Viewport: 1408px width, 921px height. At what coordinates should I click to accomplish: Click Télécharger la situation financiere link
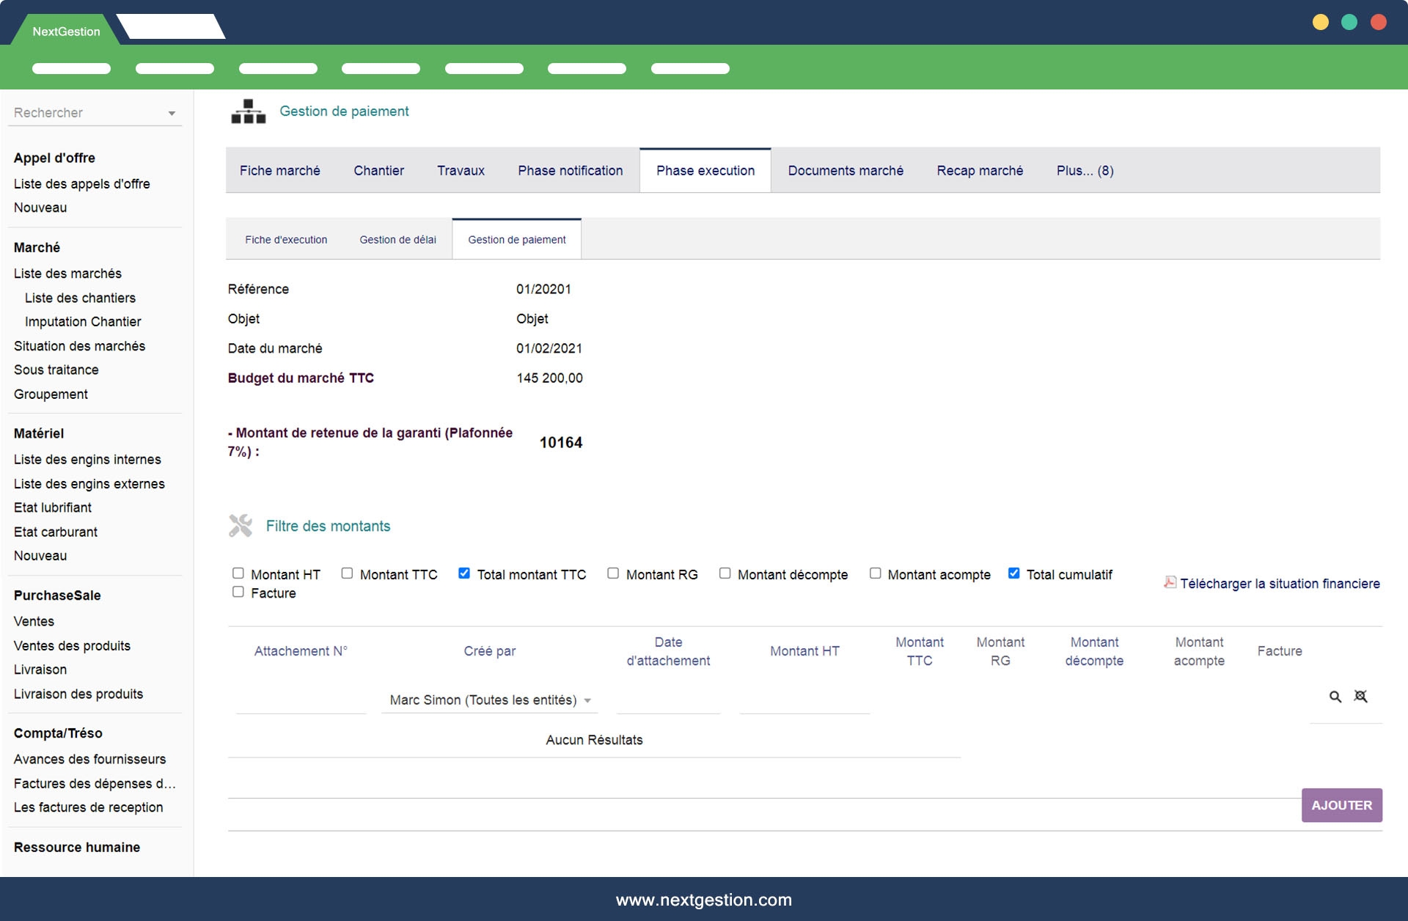[x=1280, y=584]
